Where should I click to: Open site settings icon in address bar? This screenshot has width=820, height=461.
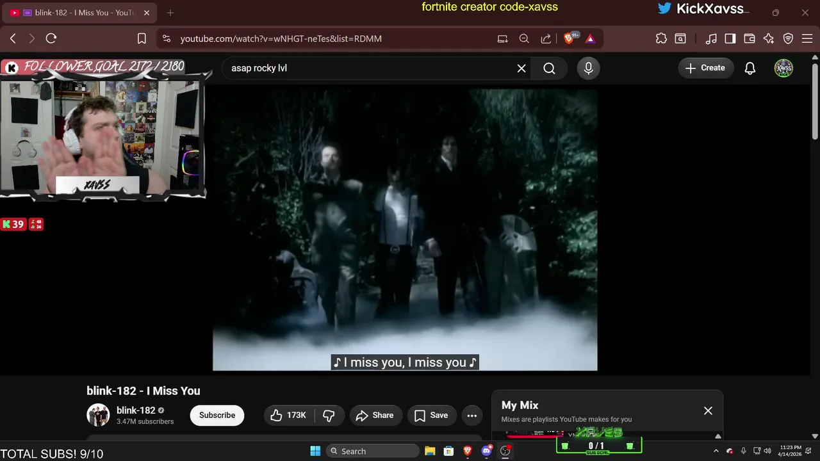[x=167, y=38]
